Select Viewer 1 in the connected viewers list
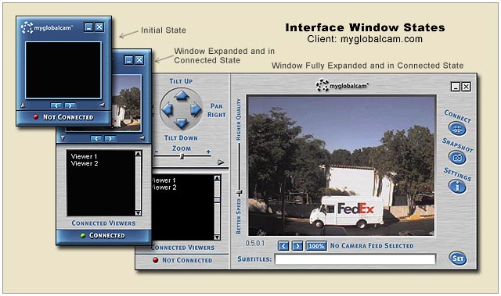The height and width of the screenshot is (296, 501). 84,156
